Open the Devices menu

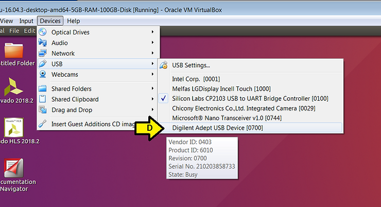tap(50, 21)
